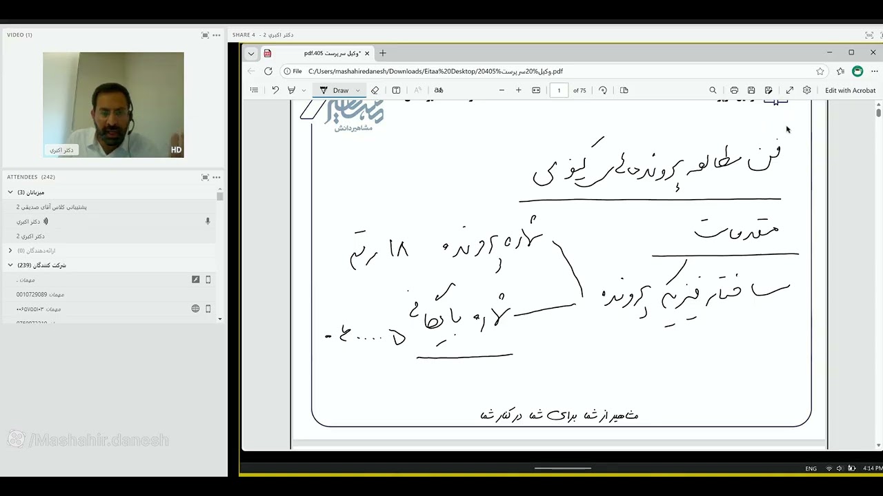The width and height of the screenshot is (883, 496).
Task: Click the Fit to width icon
Action: click(536, 90)
